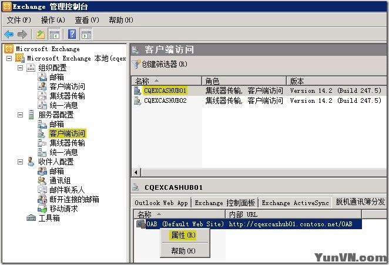
Task: Click the 组织配置 organization icon
Action: [31, 68]
